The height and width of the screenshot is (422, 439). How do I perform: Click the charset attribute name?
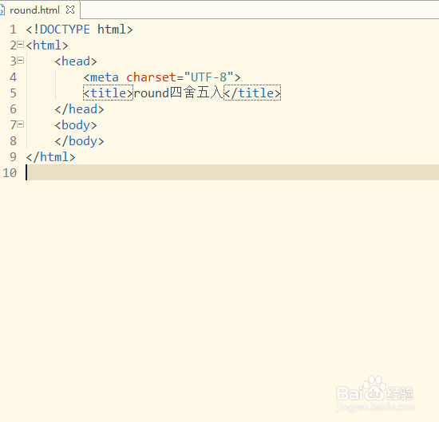151,77
